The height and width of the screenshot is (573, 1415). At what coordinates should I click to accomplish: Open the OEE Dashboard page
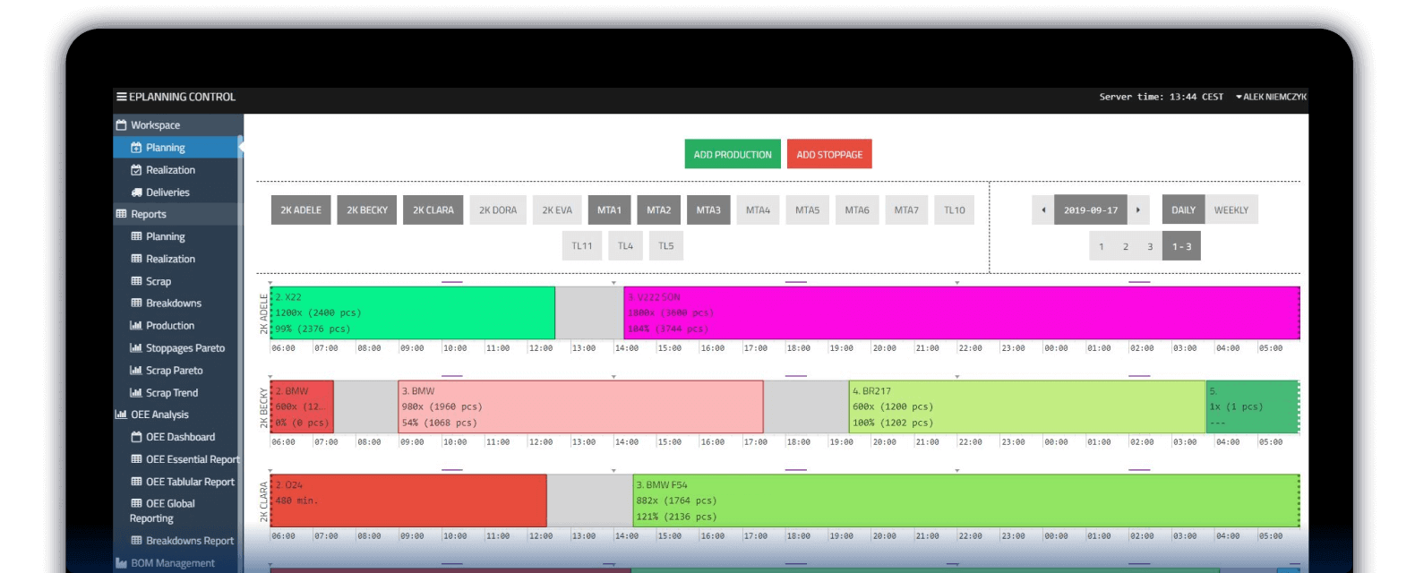point(180,437)
